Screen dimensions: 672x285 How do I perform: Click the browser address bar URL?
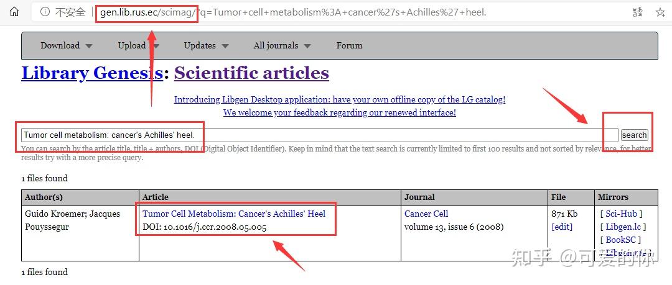click(x=293, y=12)
